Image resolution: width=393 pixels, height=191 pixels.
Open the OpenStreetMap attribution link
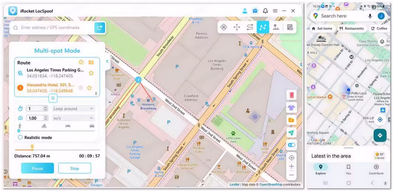(x=271, y=184)
